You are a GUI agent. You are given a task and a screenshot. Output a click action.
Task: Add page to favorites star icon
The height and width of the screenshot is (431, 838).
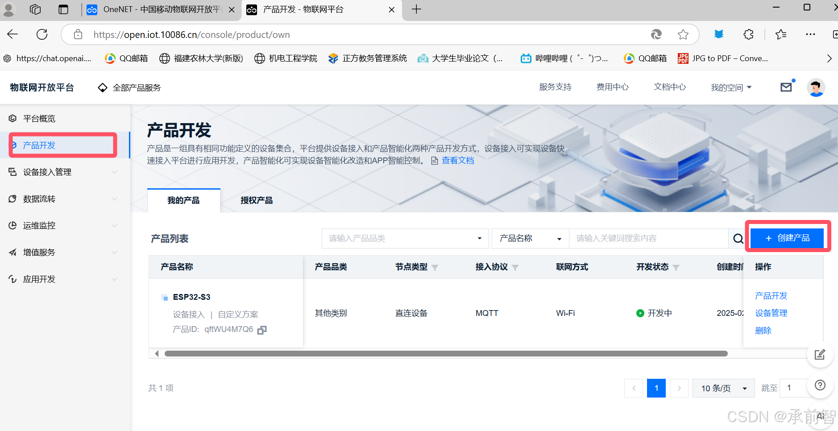click(x=683, y=34)
